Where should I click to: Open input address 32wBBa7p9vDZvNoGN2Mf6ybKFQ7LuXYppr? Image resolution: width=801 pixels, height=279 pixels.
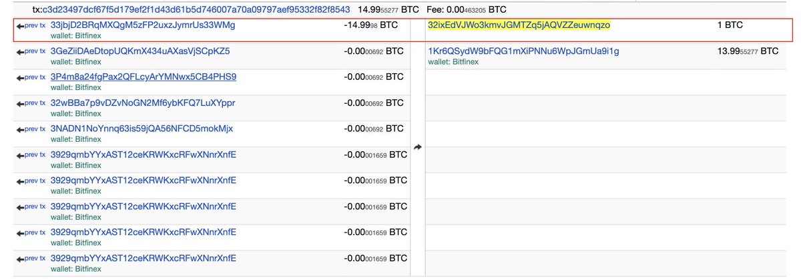click(143, 103)
